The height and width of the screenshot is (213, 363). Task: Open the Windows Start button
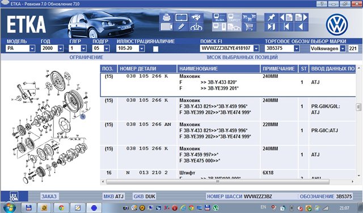[x=10, y=207]
